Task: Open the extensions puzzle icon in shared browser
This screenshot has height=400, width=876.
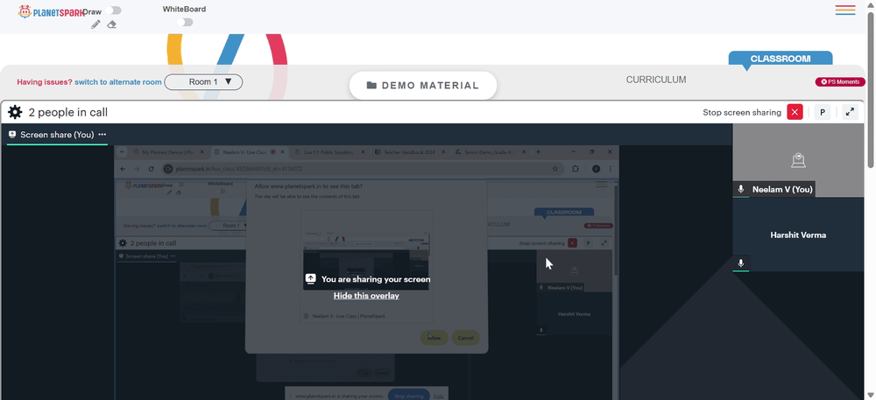Action: (576, 168)
